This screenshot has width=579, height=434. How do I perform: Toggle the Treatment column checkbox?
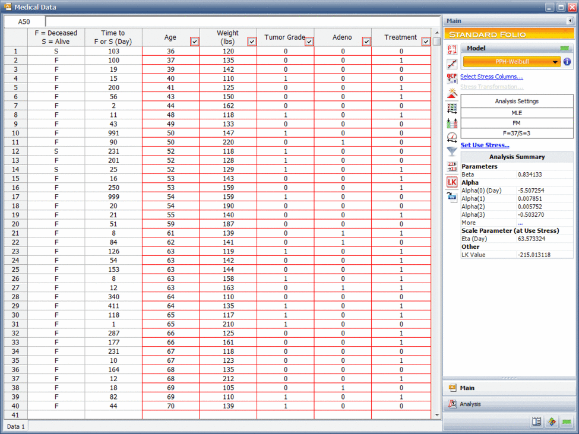426,42
